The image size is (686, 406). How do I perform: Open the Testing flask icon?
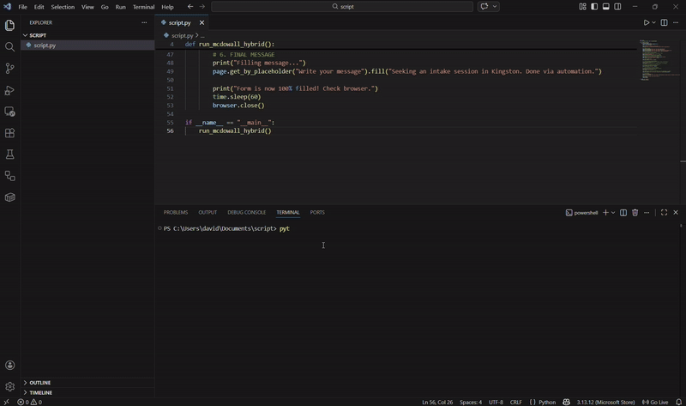10,155
